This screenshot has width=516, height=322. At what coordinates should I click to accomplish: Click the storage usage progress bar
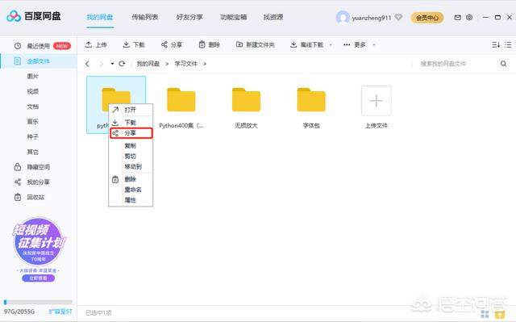click(38, 302)
